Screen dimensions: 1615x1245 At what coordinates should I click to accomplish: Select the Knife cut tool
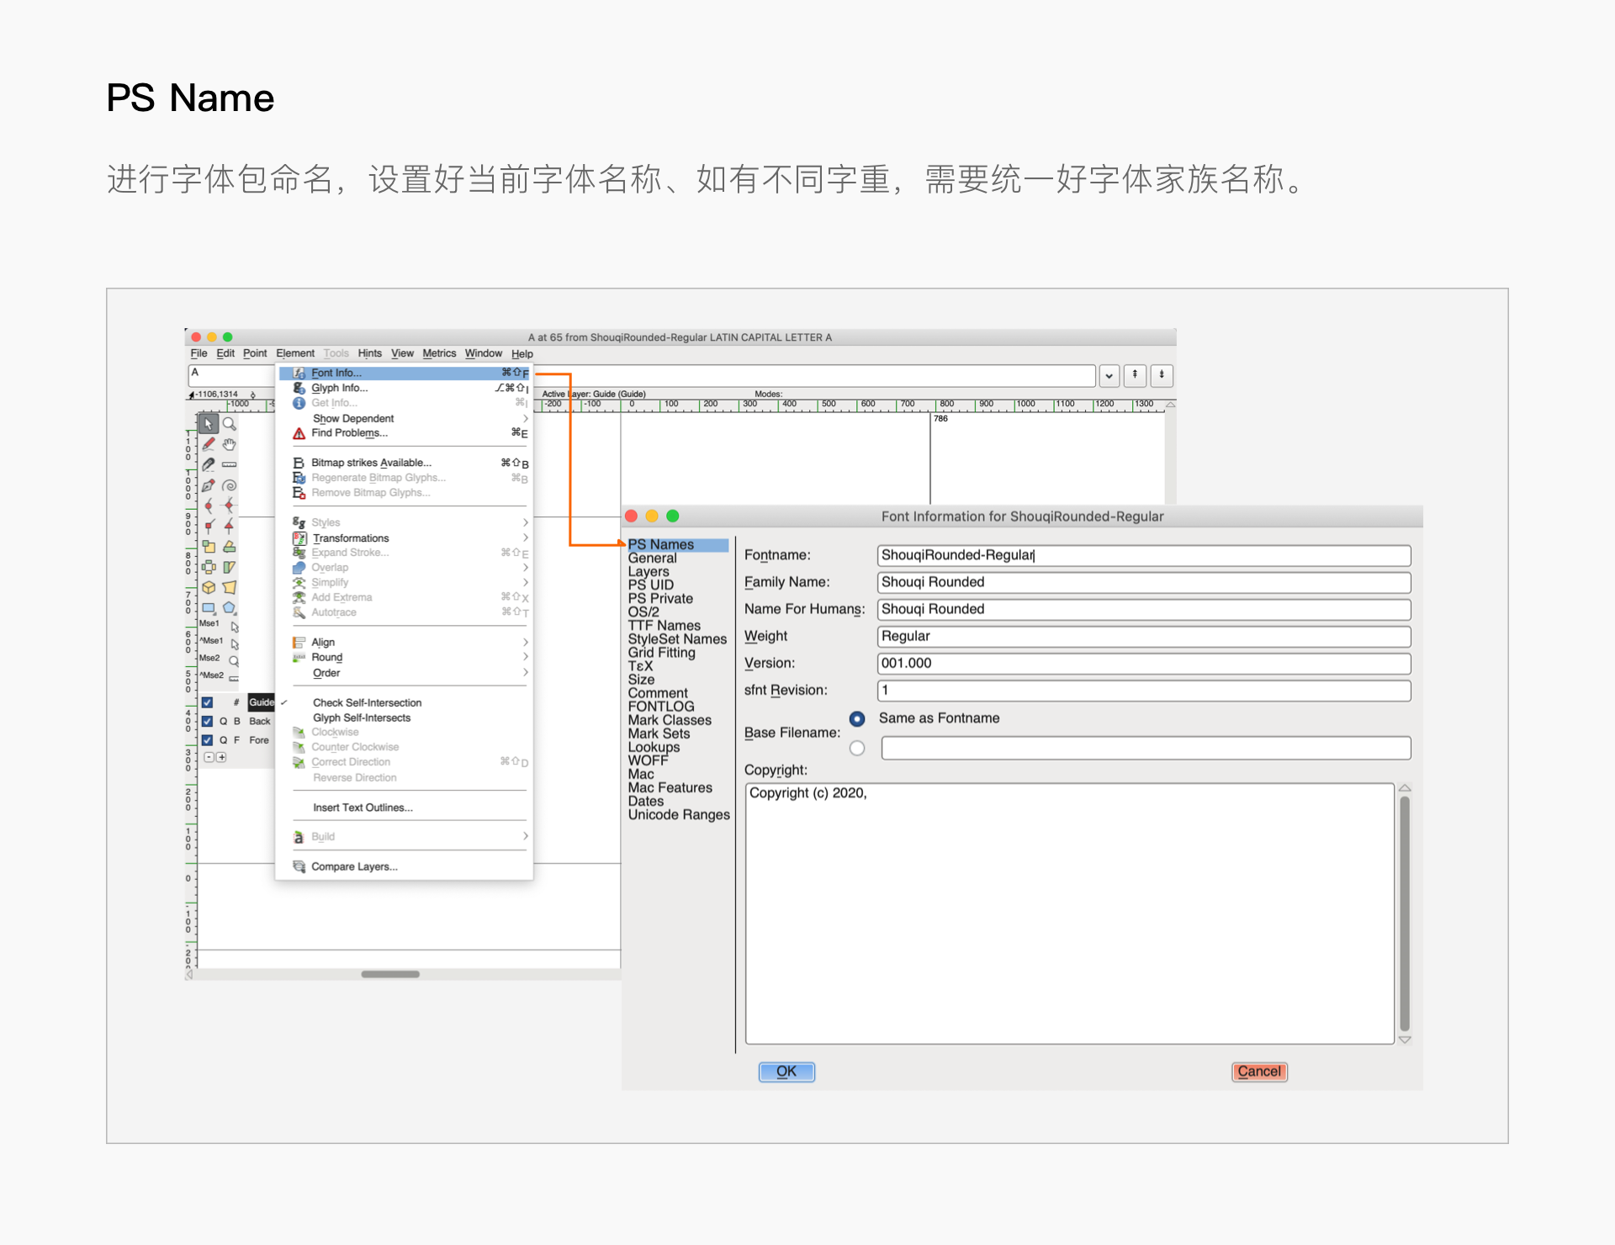pyautogui.click(x=208, y=464)
